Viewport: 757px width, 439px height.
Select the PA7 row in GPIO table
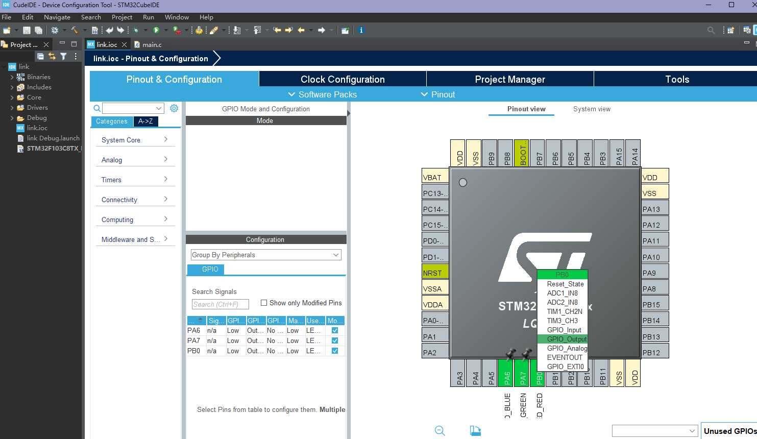pyautogui.click(x=265, y=340)
